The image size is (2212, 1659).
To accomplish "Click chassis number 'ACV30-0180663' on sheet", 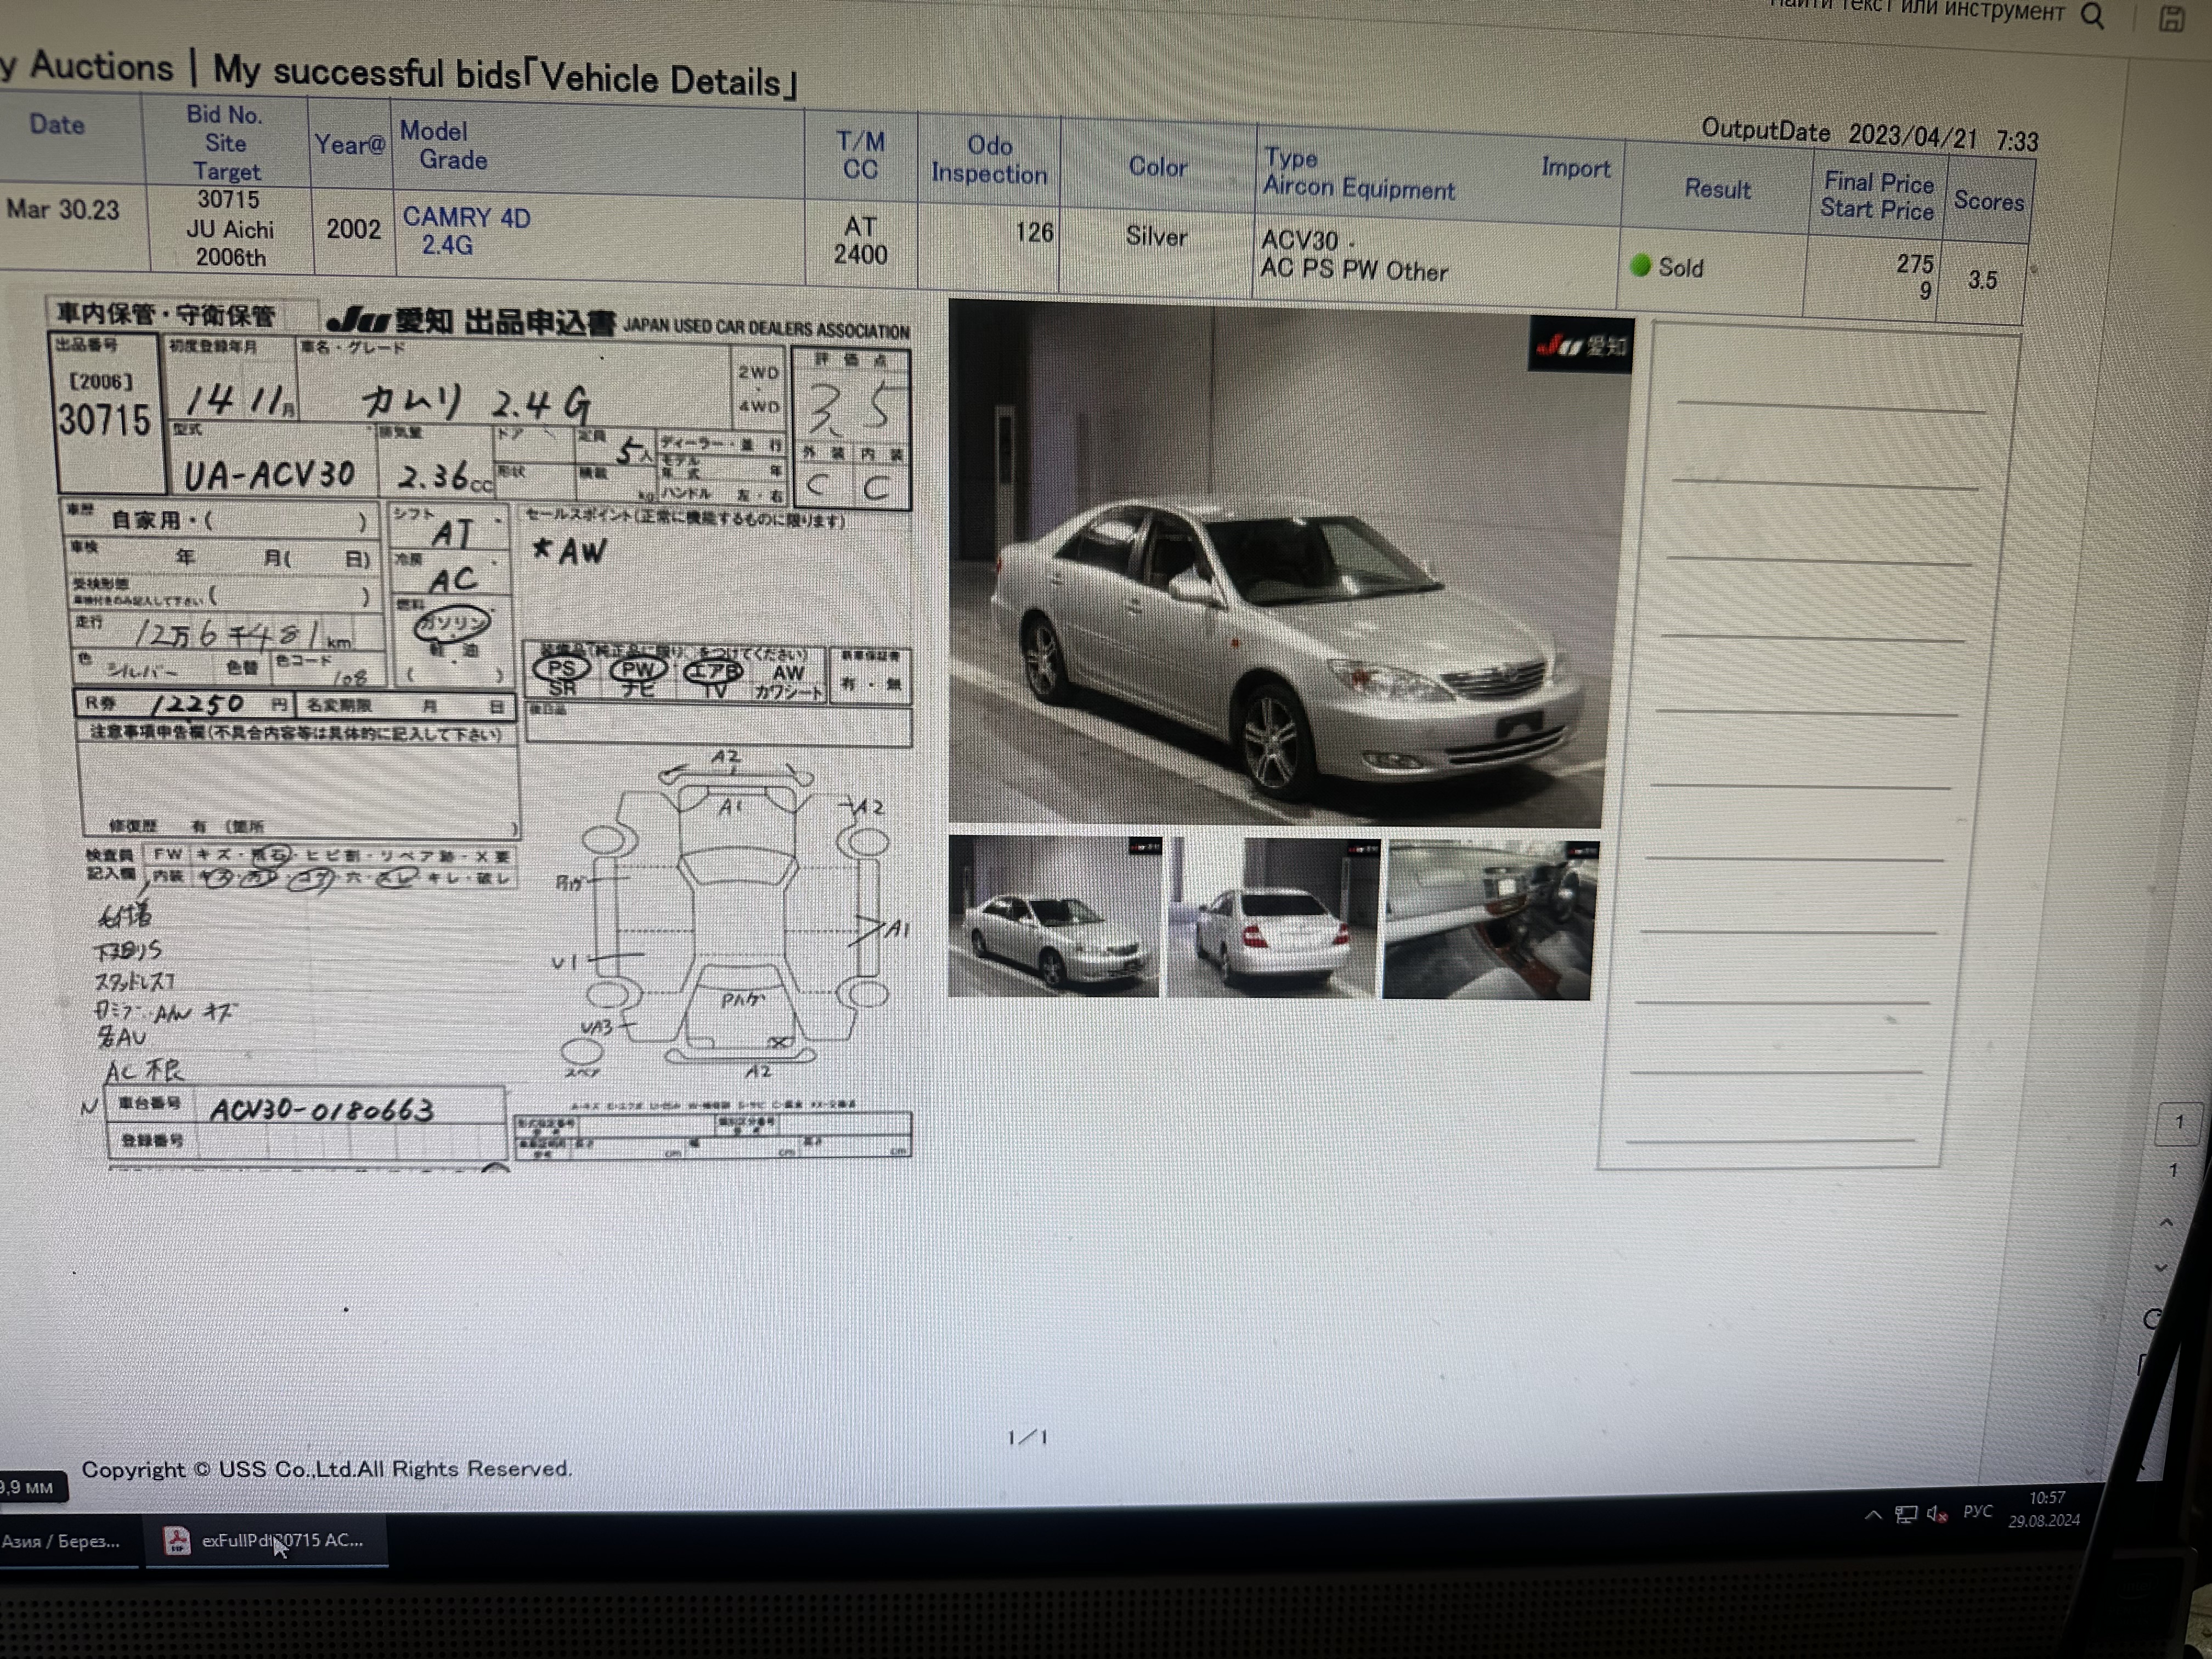I will pos(322,1110).
